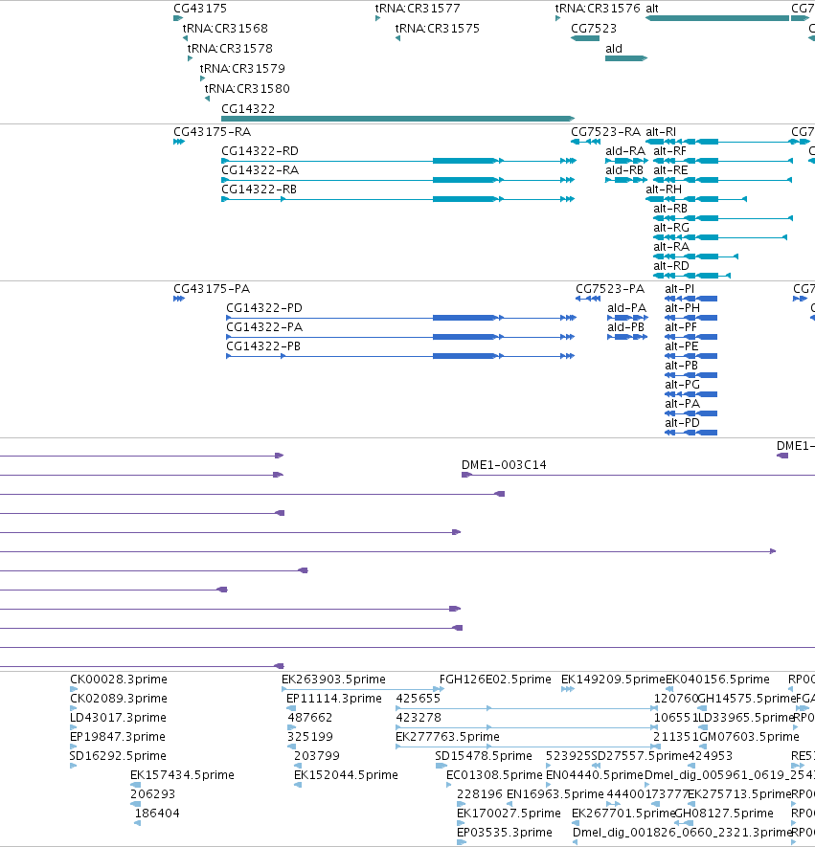Select the CG7523 gene label
Image resolution: width=815 pixels, height=847 pixels.
click(x=594, y=29)
